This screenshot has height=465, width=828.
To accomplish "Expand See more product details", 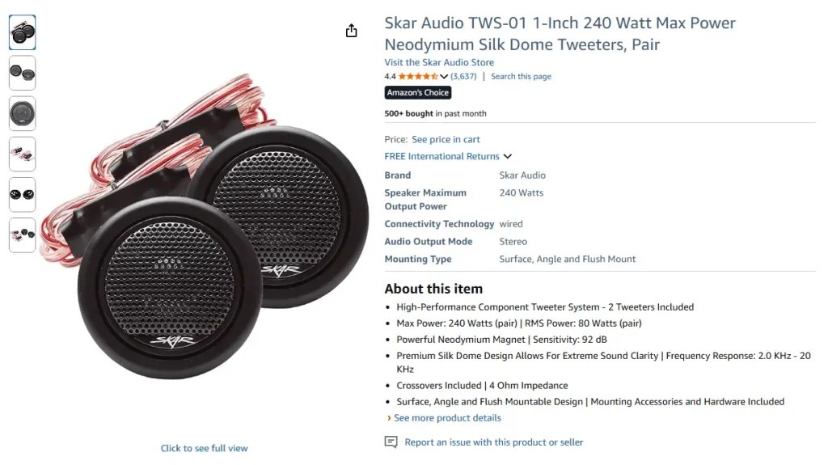I will click(447, 418).
